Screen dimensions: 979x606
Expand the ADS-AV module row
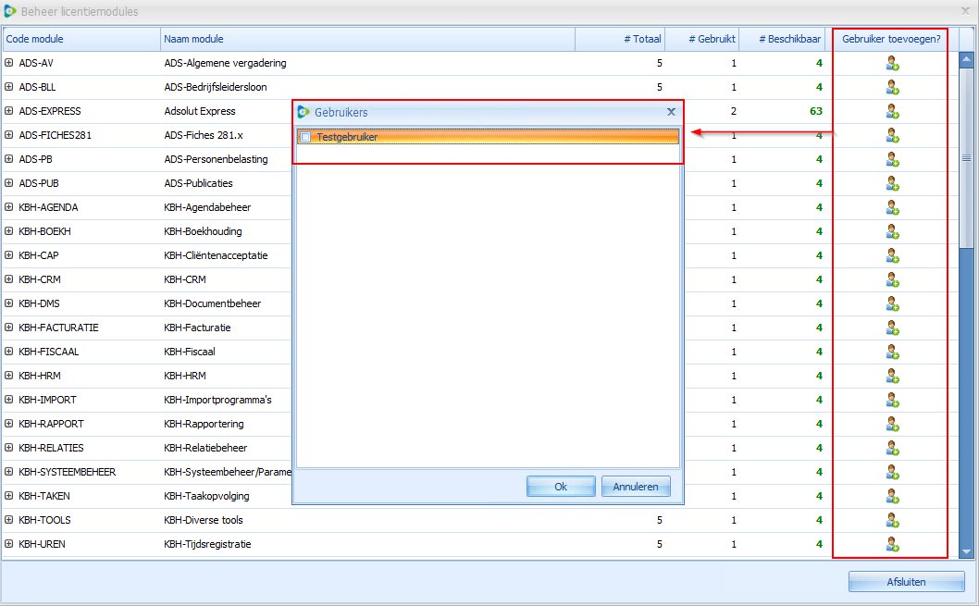tap(9, 63)
